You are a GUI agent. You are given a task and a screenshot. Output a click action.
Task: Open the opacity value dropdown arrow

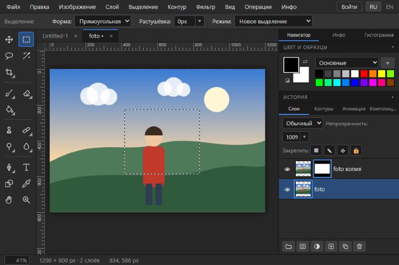304,137
